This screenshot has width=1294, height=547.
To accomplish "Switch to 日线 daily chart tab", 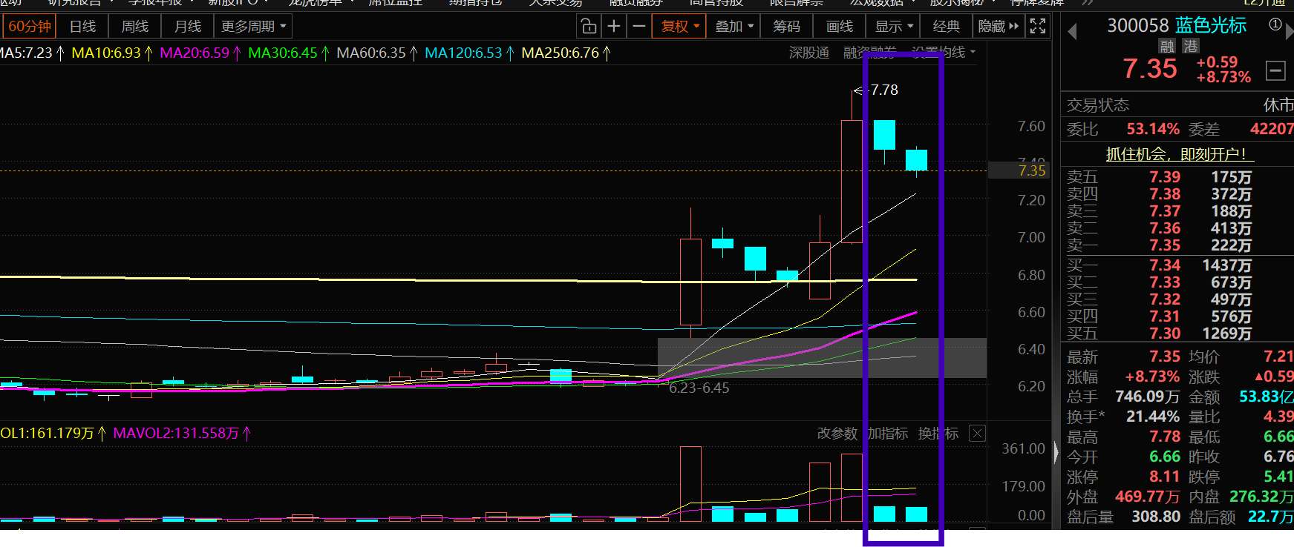I will [x=82, y=27].
